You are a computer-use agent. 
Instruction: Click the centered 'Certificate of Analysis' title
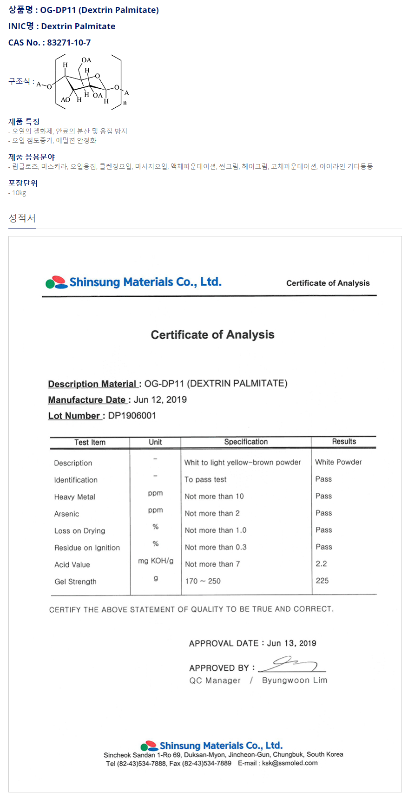pos(212,335)
